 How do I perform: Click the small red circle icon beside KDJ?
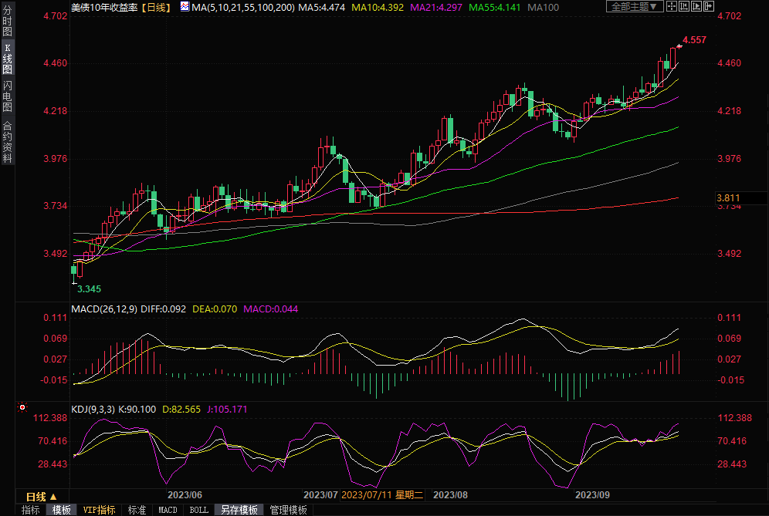(22, 406)
